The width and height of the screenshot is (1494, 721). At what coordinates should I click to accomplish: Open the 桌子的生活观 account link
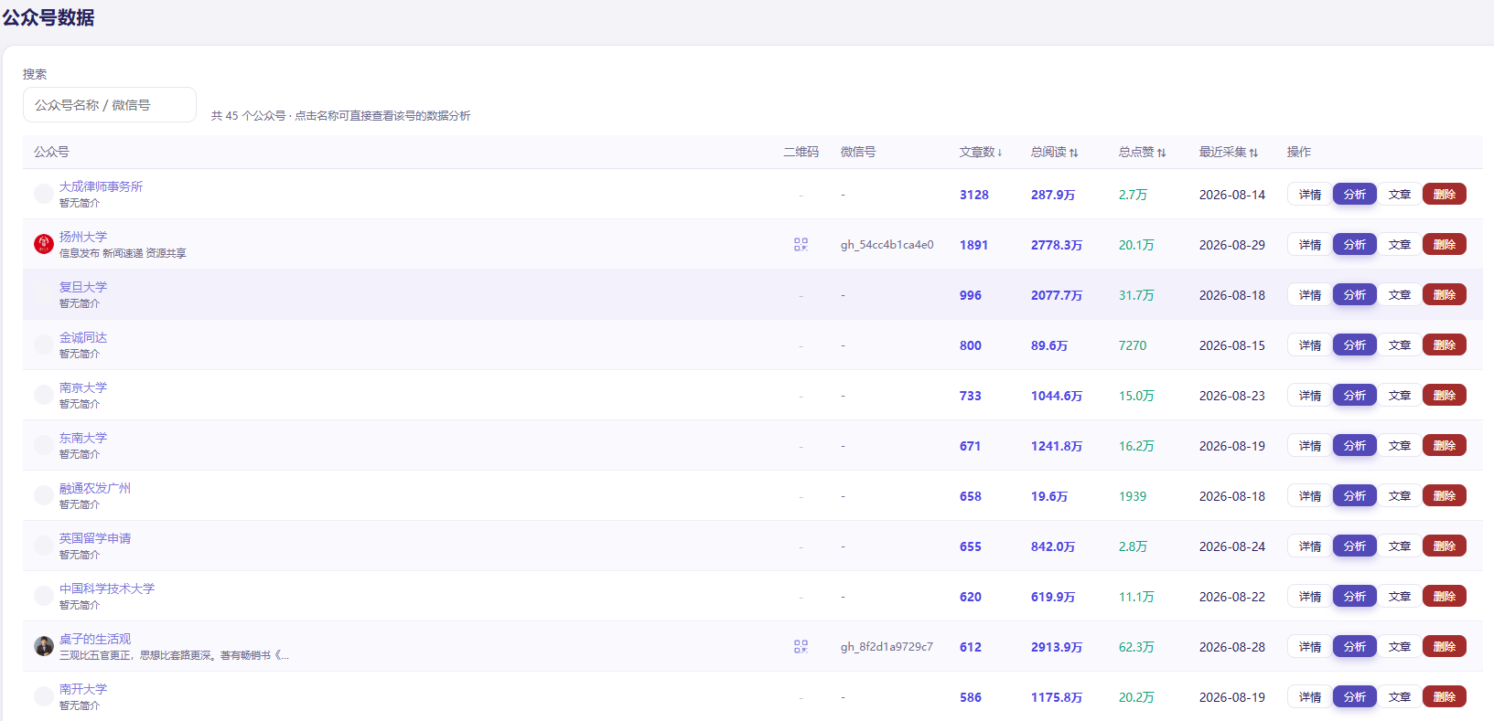pyautogui.click(x=95, y=639)
